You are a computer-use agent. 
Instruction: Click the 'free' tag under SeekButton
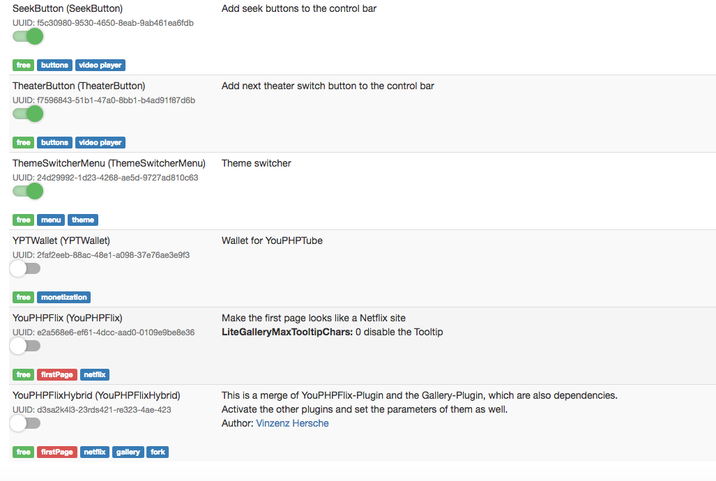[x=23, y=65]
